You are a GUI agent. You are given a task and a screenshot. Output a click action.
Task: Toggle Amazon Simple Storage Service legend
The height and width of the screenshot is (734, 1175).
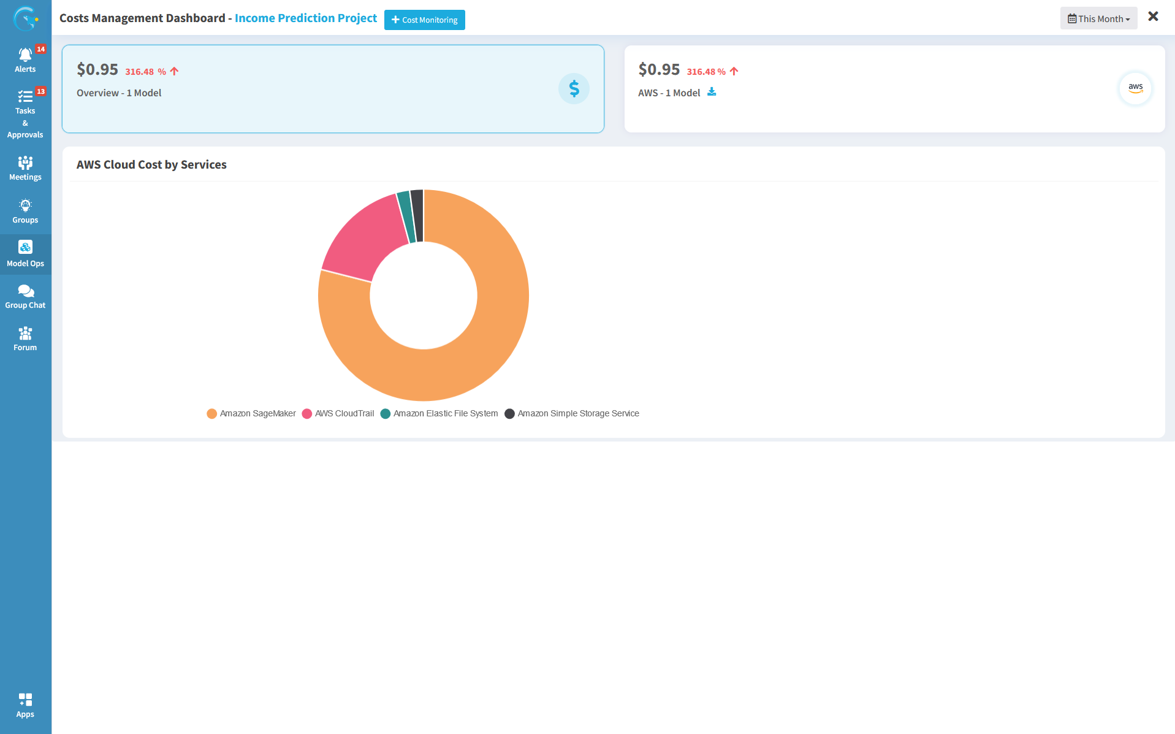coord(572,413)
